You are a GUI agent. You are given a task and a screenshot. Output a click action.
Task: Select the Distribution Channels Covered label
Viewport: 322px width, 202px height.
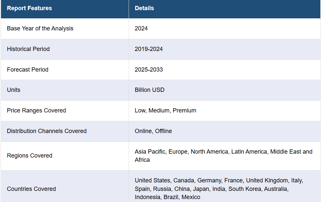pos(46,131)
